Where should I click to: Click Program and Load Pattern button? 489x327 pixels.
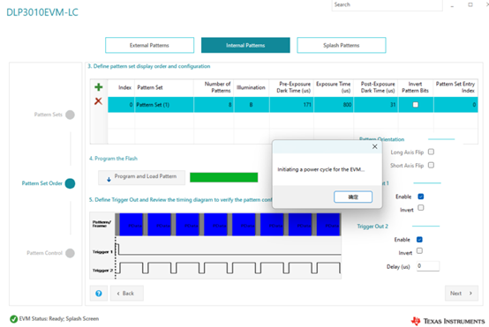(x=142, y=177)
